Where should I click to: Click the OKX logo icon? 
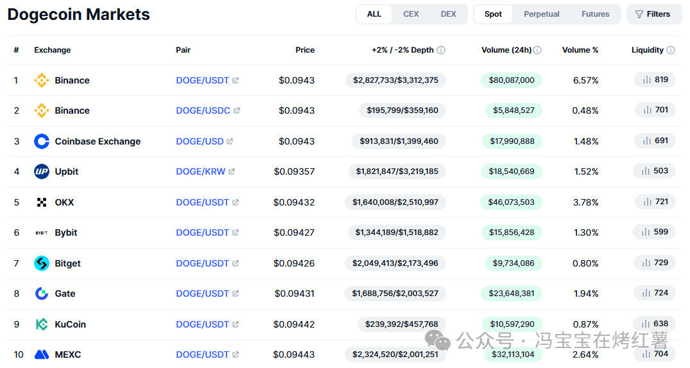coord(42,202)
